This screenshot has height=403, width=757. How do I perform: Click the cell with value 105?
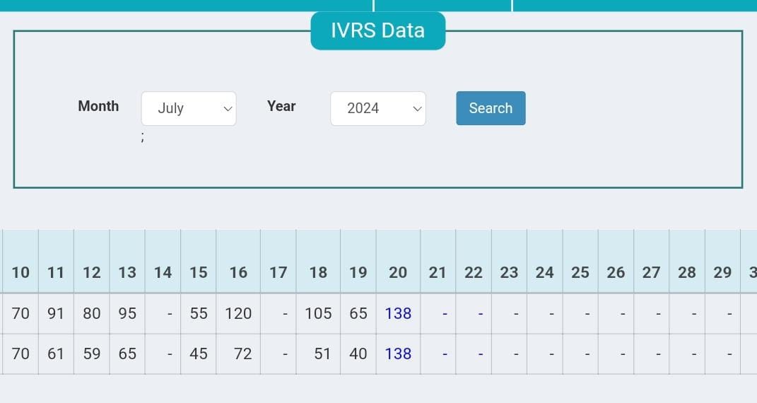tap(318, 313)
